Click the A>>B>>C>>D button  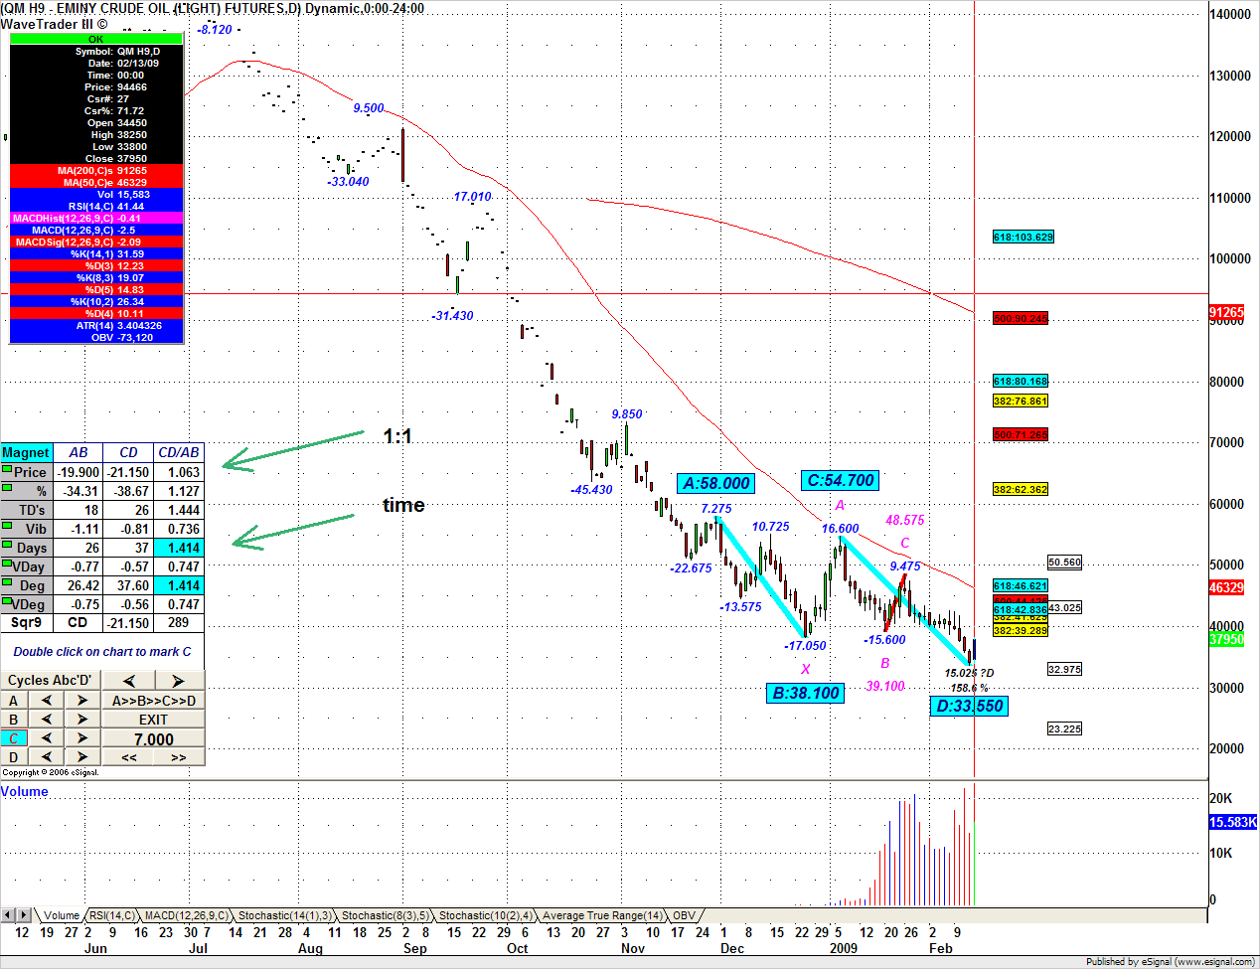(153, 701)
